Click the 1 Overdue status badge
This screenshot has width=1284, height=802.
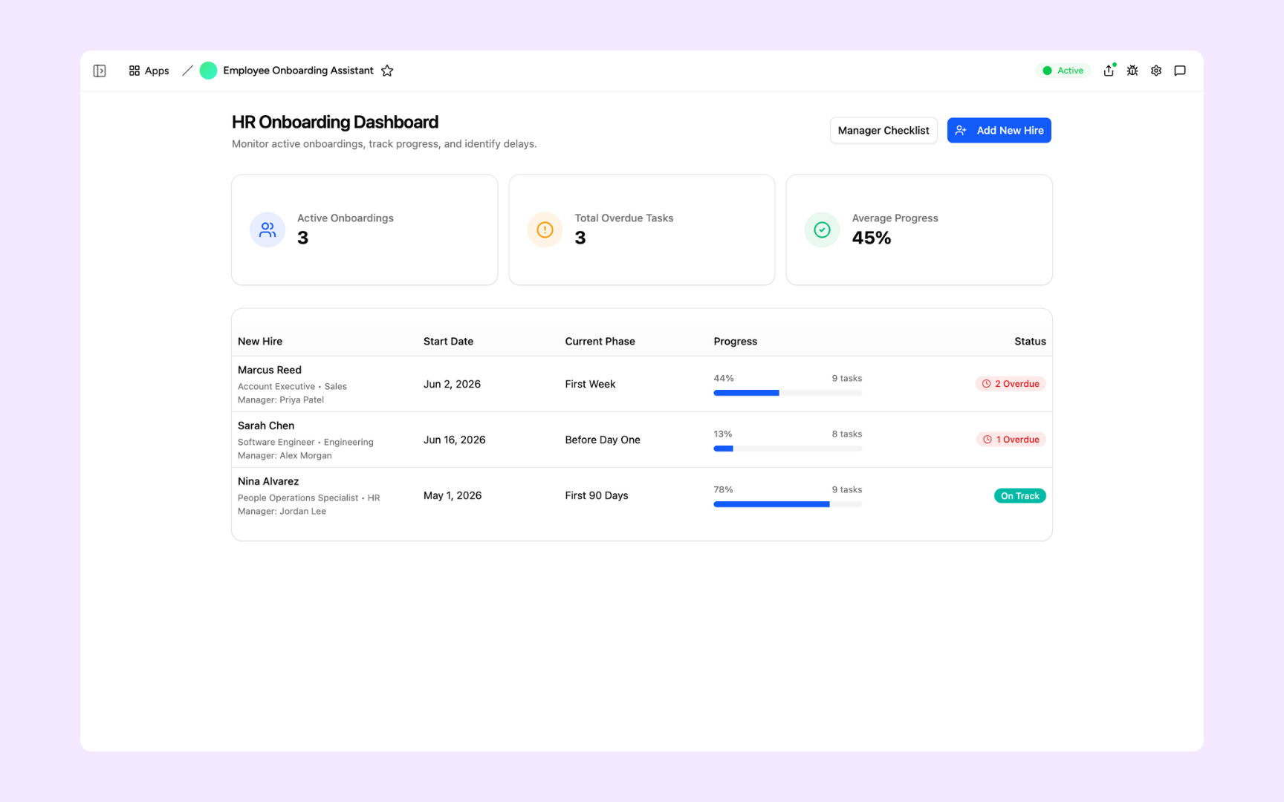(x=1011, y=440)
